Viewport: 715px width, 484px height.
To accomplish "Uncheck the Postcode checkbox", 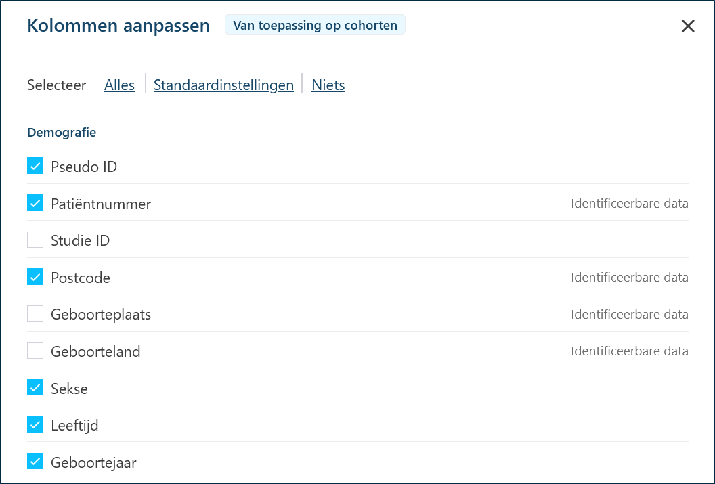I will (x=35, y=277).
